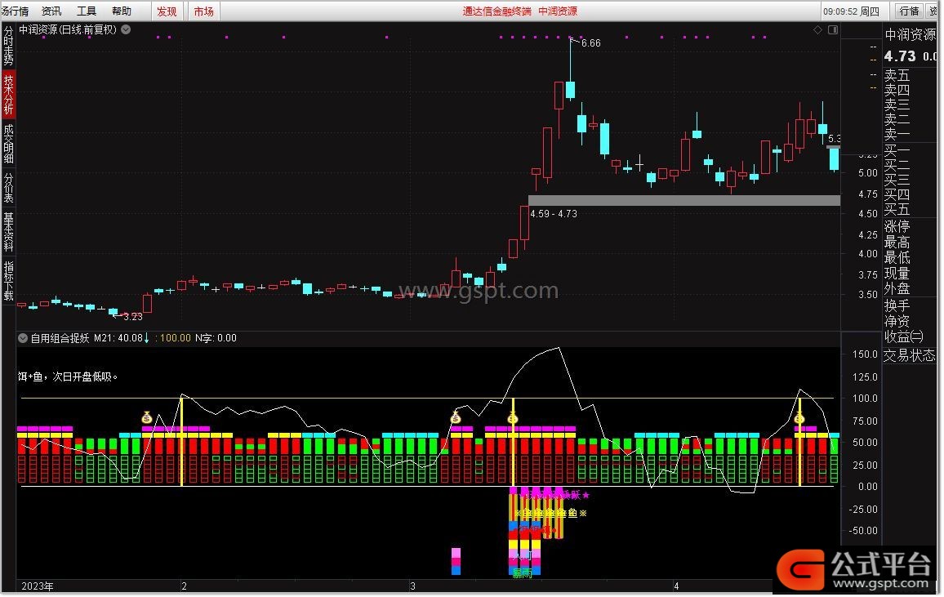Click the gray gap band on the price chart
Image resolution: width=944 pixels, height=597 pixels.
coord(684,200)
